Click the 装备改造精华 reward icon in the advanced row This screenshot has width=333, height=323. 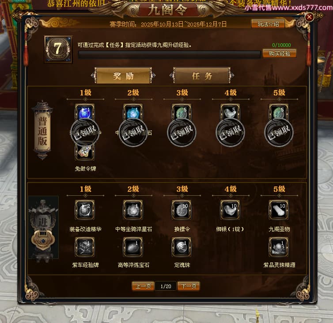pyautogui.click(x=85, y=210)
